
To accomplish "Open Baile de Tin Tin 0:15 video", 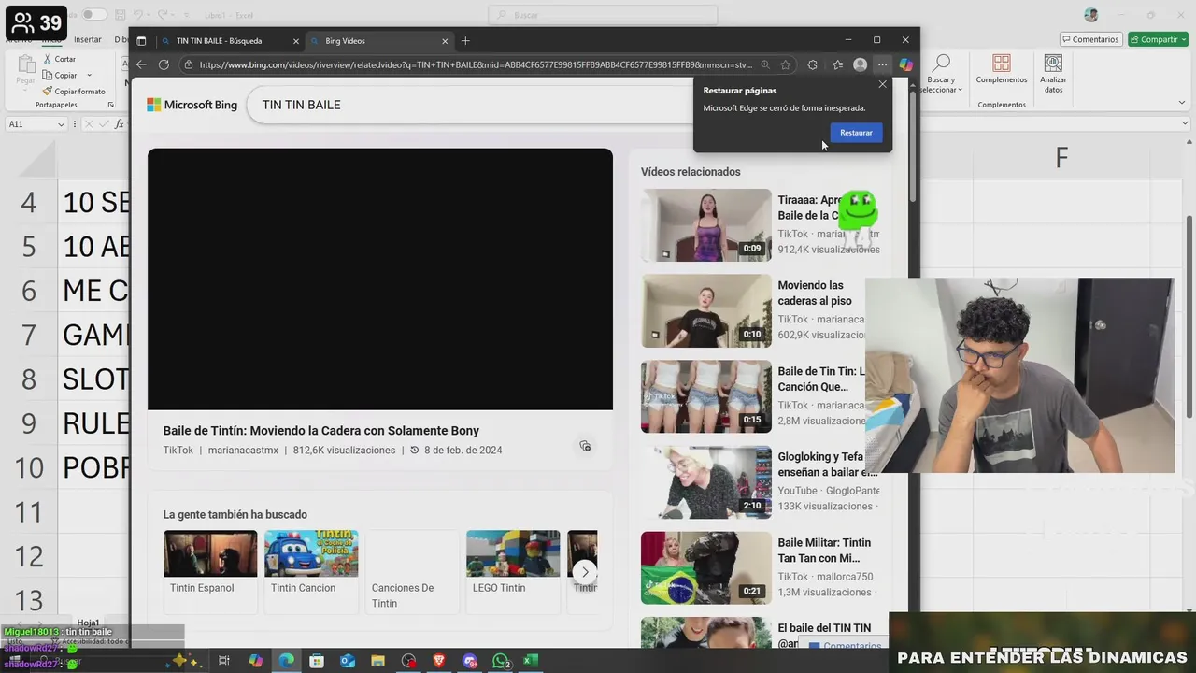I will [x=706, y=396].
